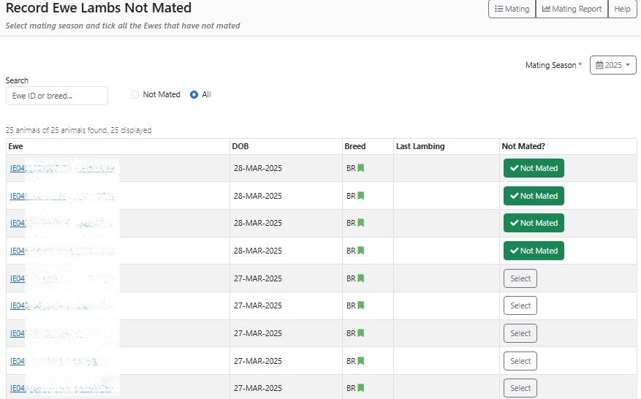
Task: Click checkmark icon on first Not Mated button
Action: point(514,168)
